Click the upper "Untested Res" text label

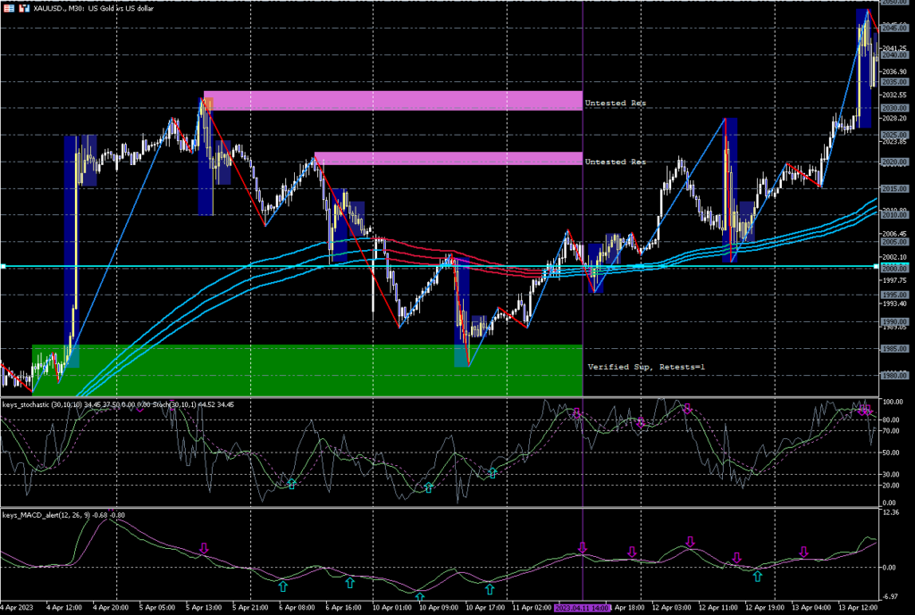coord(615,104)
